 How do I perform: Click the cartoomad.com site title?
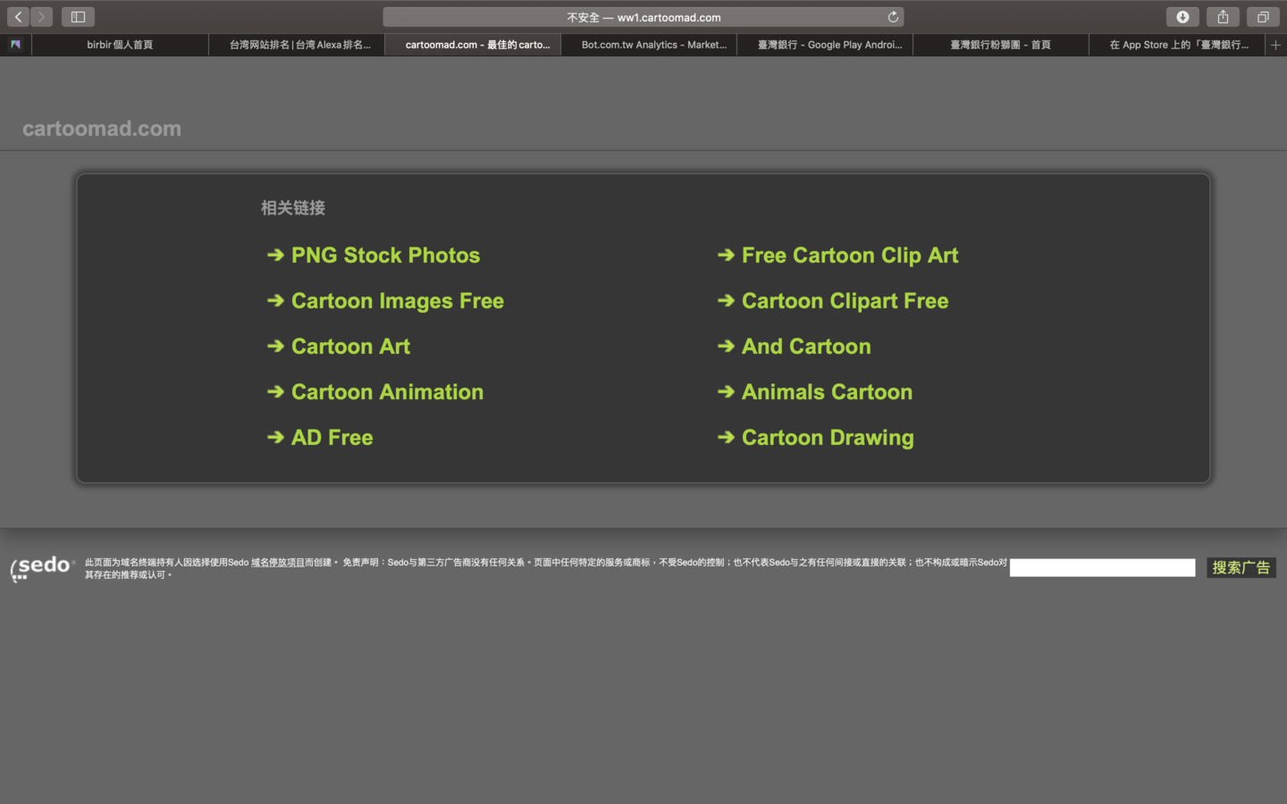pos(102,129)
